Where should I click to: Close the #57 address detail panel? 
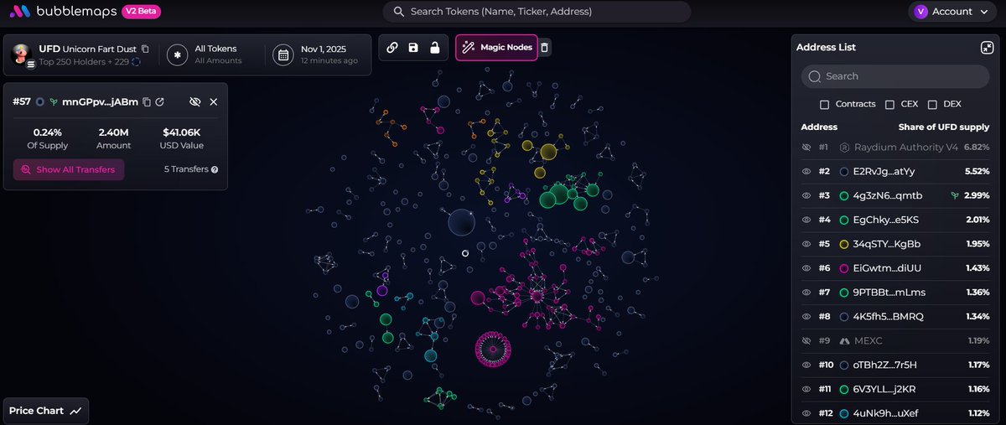tap(214, 101)
